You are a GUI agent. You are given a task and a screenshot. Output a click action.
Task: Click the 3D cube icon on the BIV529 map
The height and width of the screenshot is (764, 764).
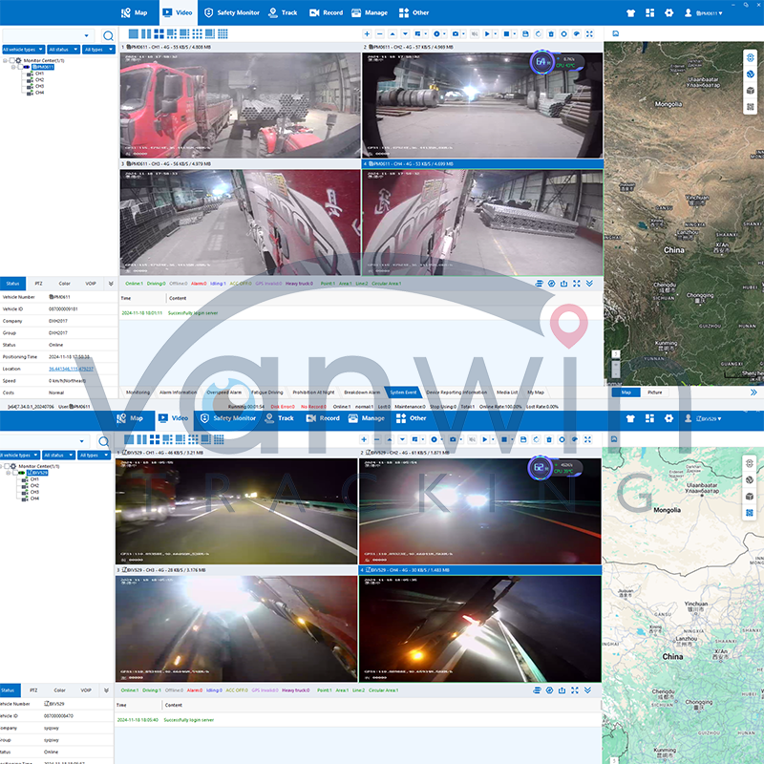pyautogui.click(x=750, y=497)
